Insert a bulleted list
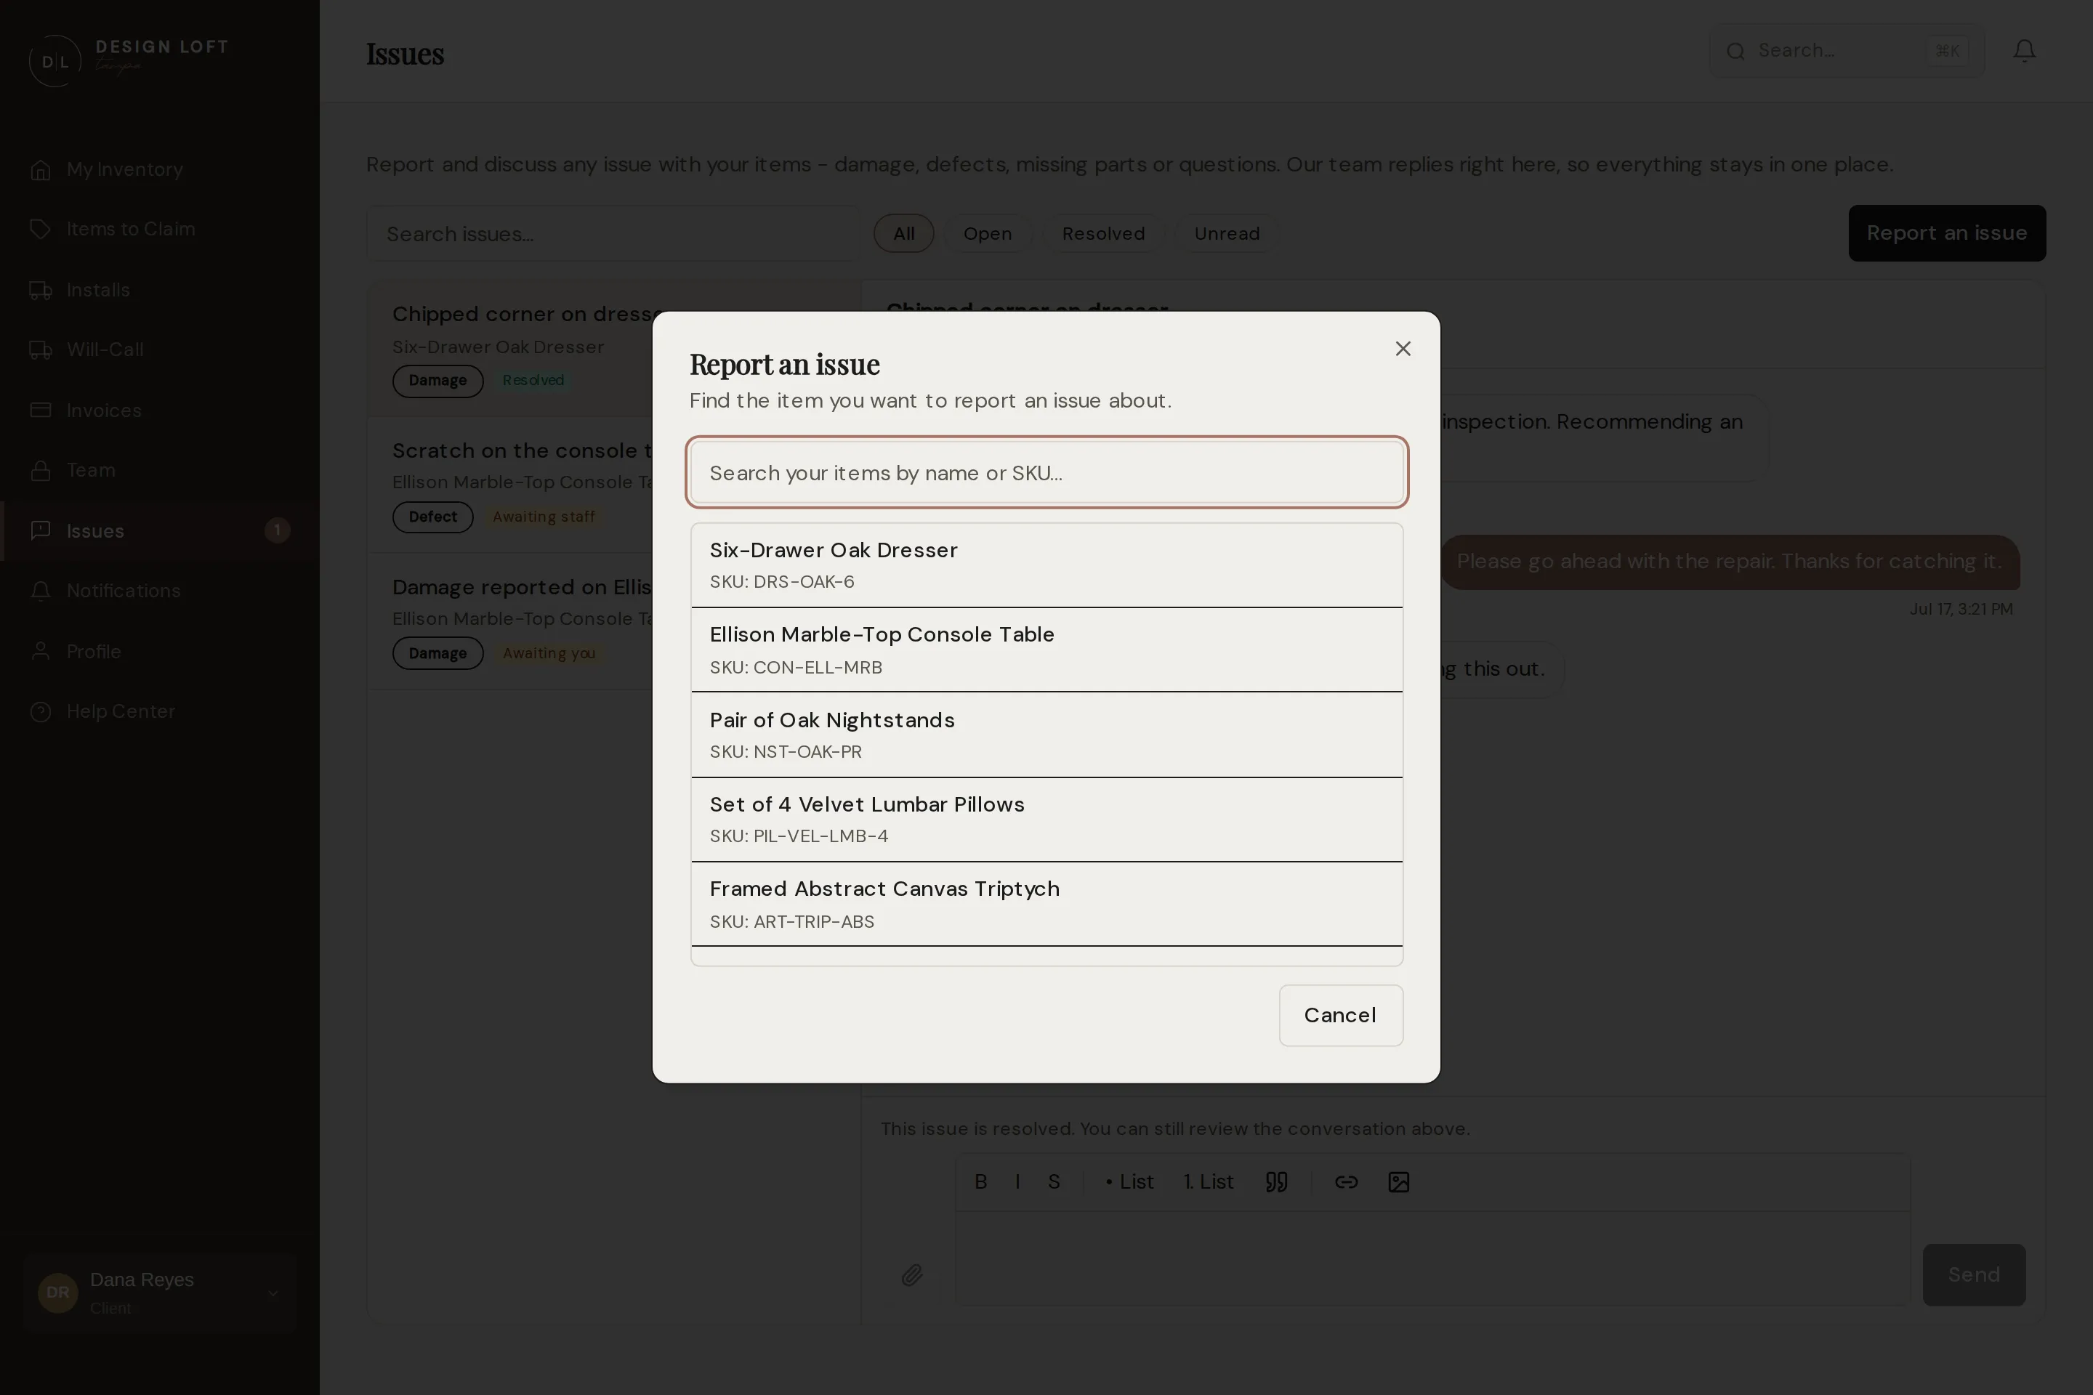This screenshot has width=2093, height=1395. 1129,1181
